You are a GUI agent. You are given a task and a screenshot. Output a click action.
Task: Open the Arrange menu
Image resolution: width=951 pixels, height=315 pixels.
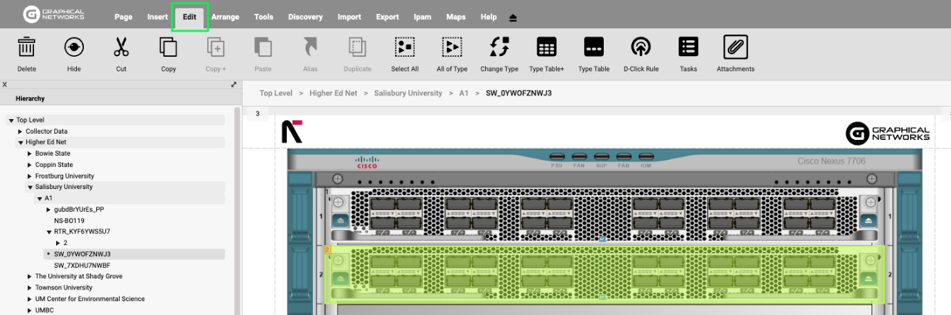click(225, 17)
